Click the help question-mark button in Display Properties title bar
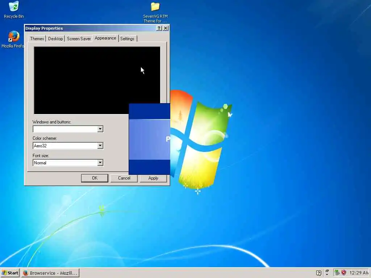This screenshot has height=278, width=371. [x=159, y=28]
